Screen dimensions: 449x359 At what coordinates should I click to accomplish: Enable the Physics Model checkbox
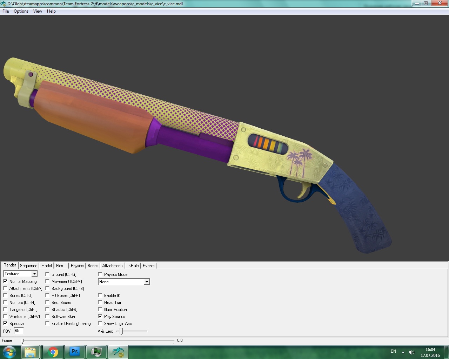pos(100,275)
